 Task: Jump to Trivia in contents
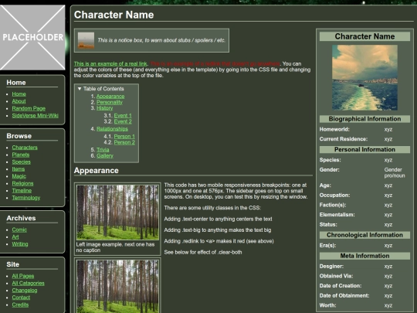click(103, 150)
